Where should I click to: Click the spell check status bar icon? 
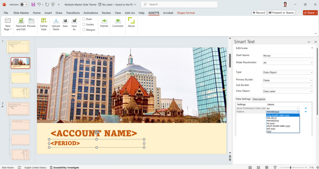(x=19, y=167)
